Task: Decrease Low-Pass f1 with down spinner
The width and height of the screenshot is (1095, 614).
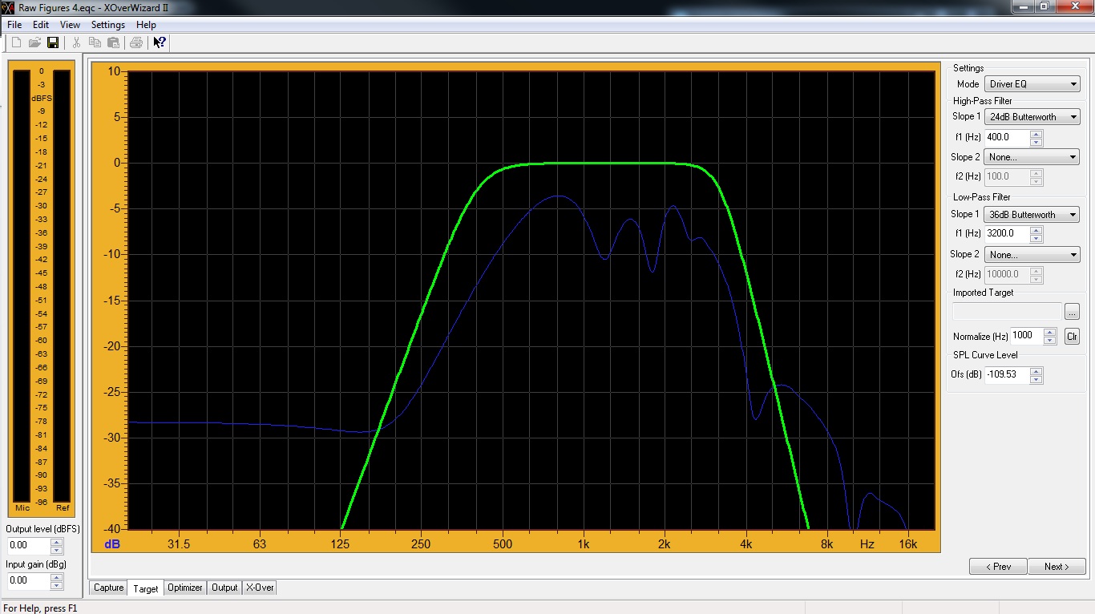Action: coord(1036,237)
